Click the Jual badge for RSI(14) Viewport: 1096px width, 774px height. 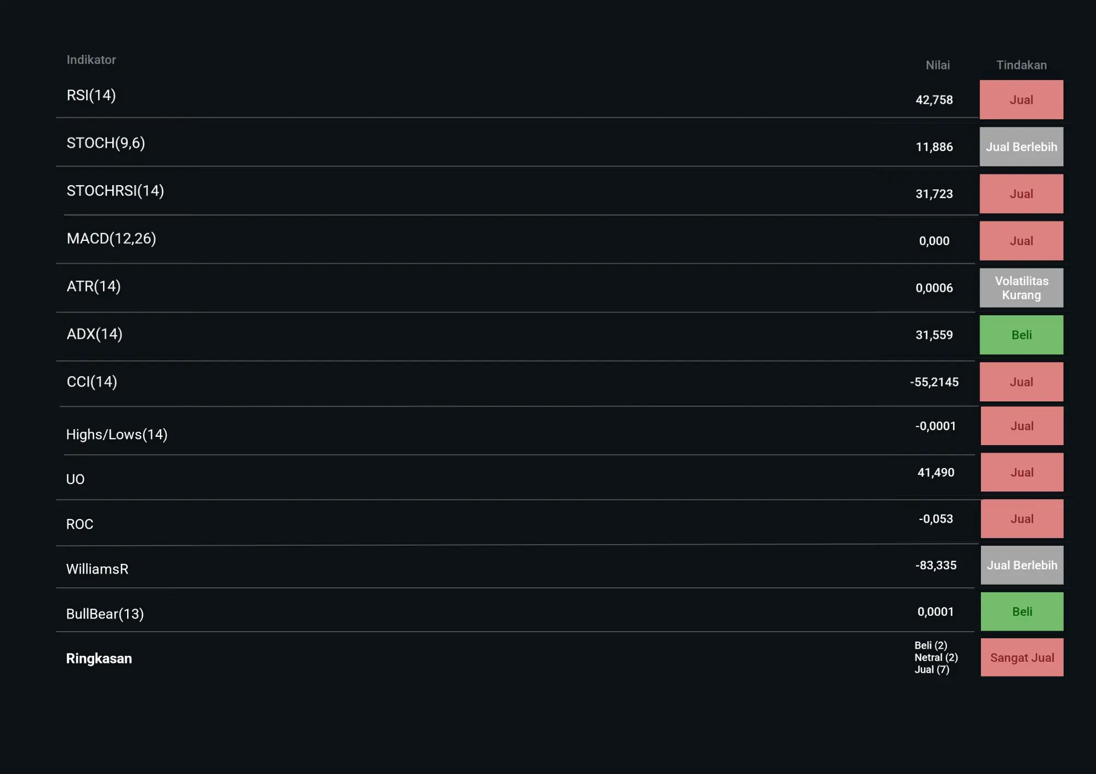click(1021, 100)
